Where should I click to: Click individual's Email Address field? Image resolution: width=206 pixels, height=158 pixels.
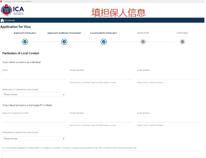169,76
